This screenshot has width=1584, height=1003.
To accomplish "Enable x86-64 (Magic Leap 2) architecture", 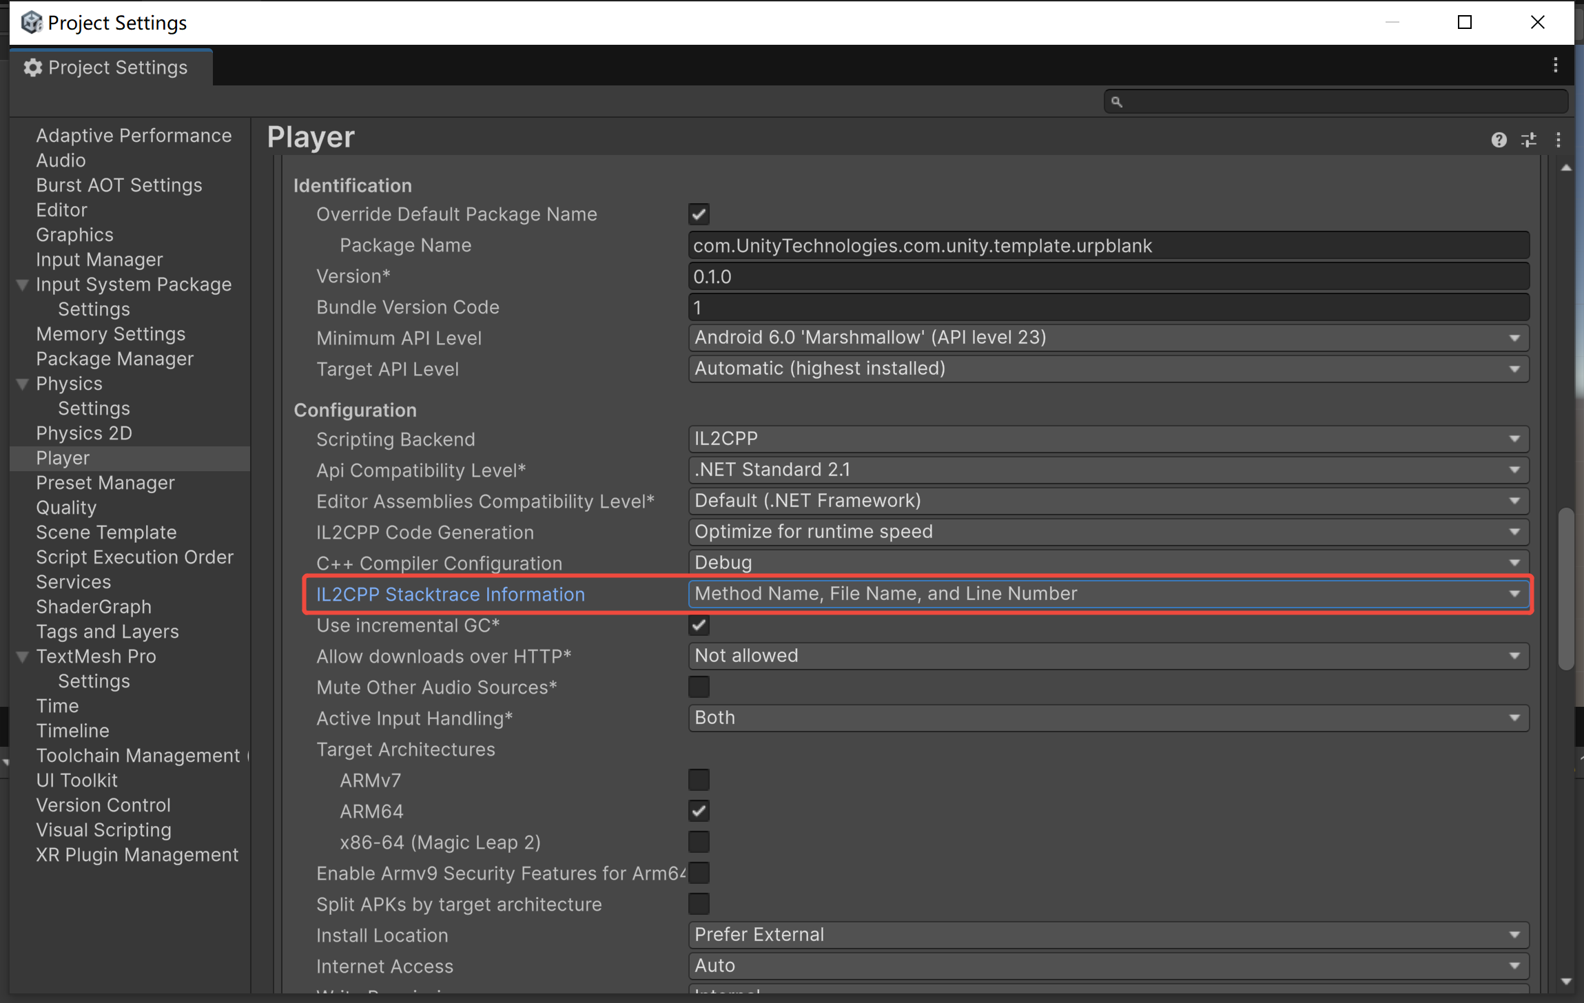I will (699, 842).
